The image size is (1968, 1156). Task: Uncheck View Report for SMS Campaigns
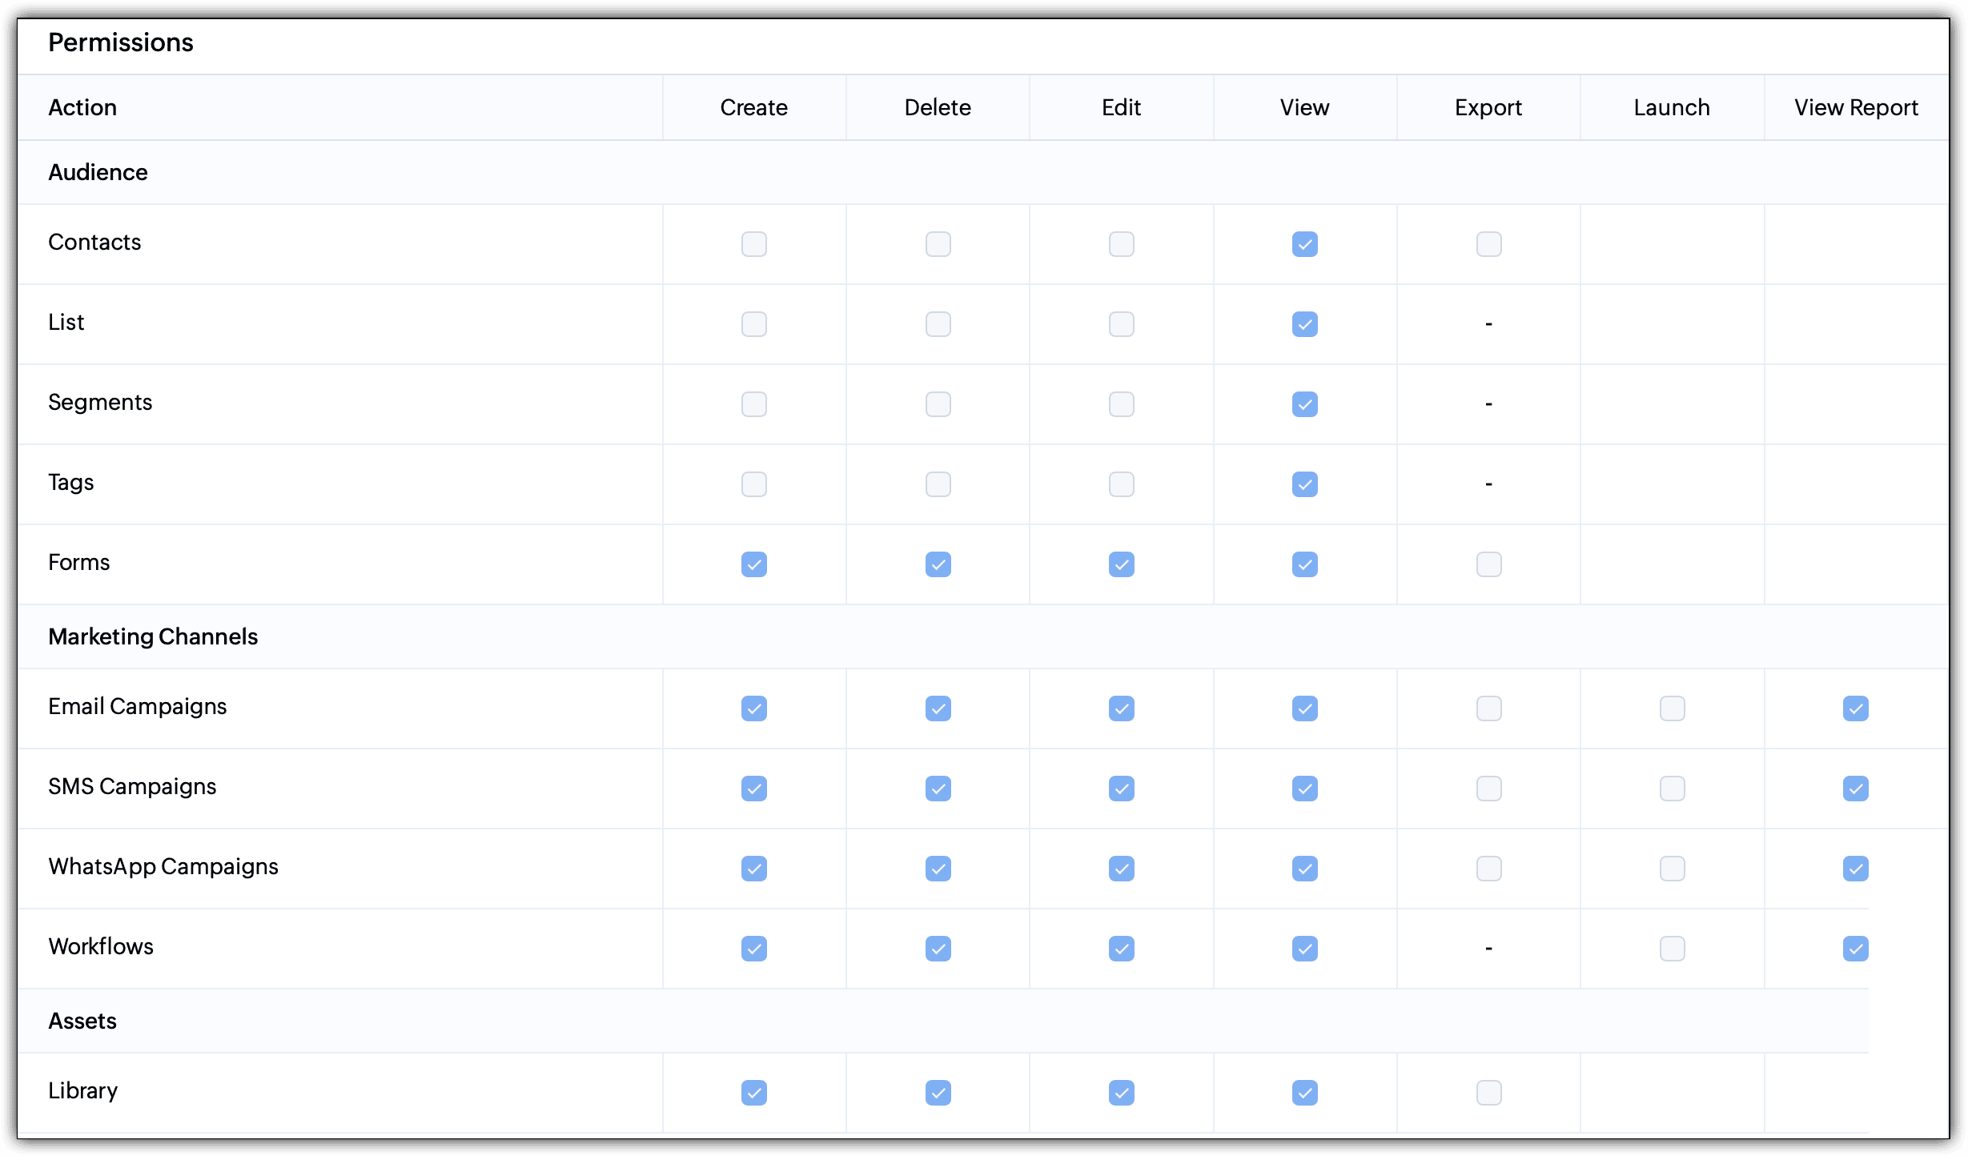1855,789
